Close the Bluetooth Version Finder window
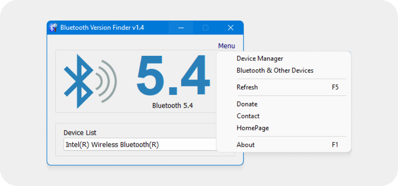398x186 pixels. click(x=230, y=28)
